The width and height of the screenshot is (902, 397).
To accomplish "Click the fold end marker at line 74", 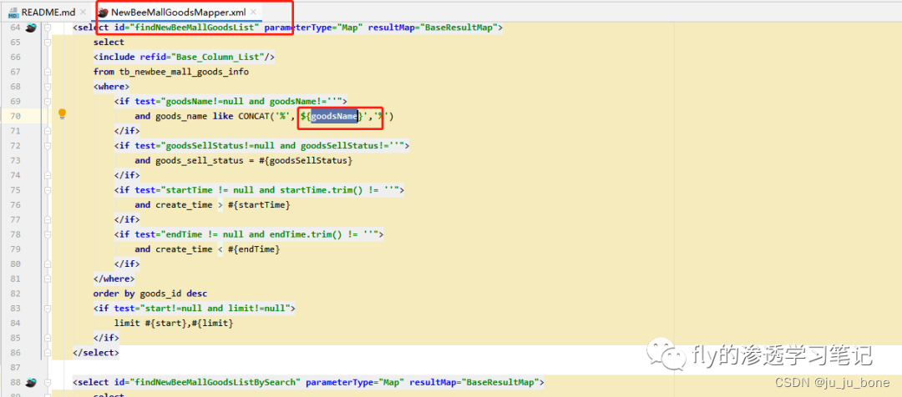I will [47, 175].
